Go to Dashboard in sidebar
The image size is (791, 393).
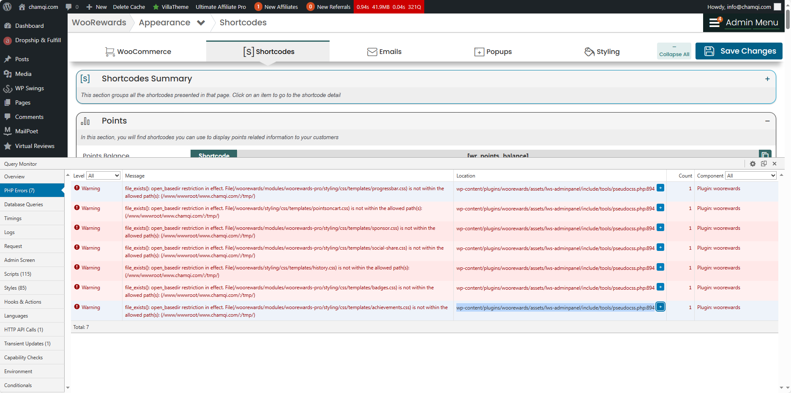[29, 26]
